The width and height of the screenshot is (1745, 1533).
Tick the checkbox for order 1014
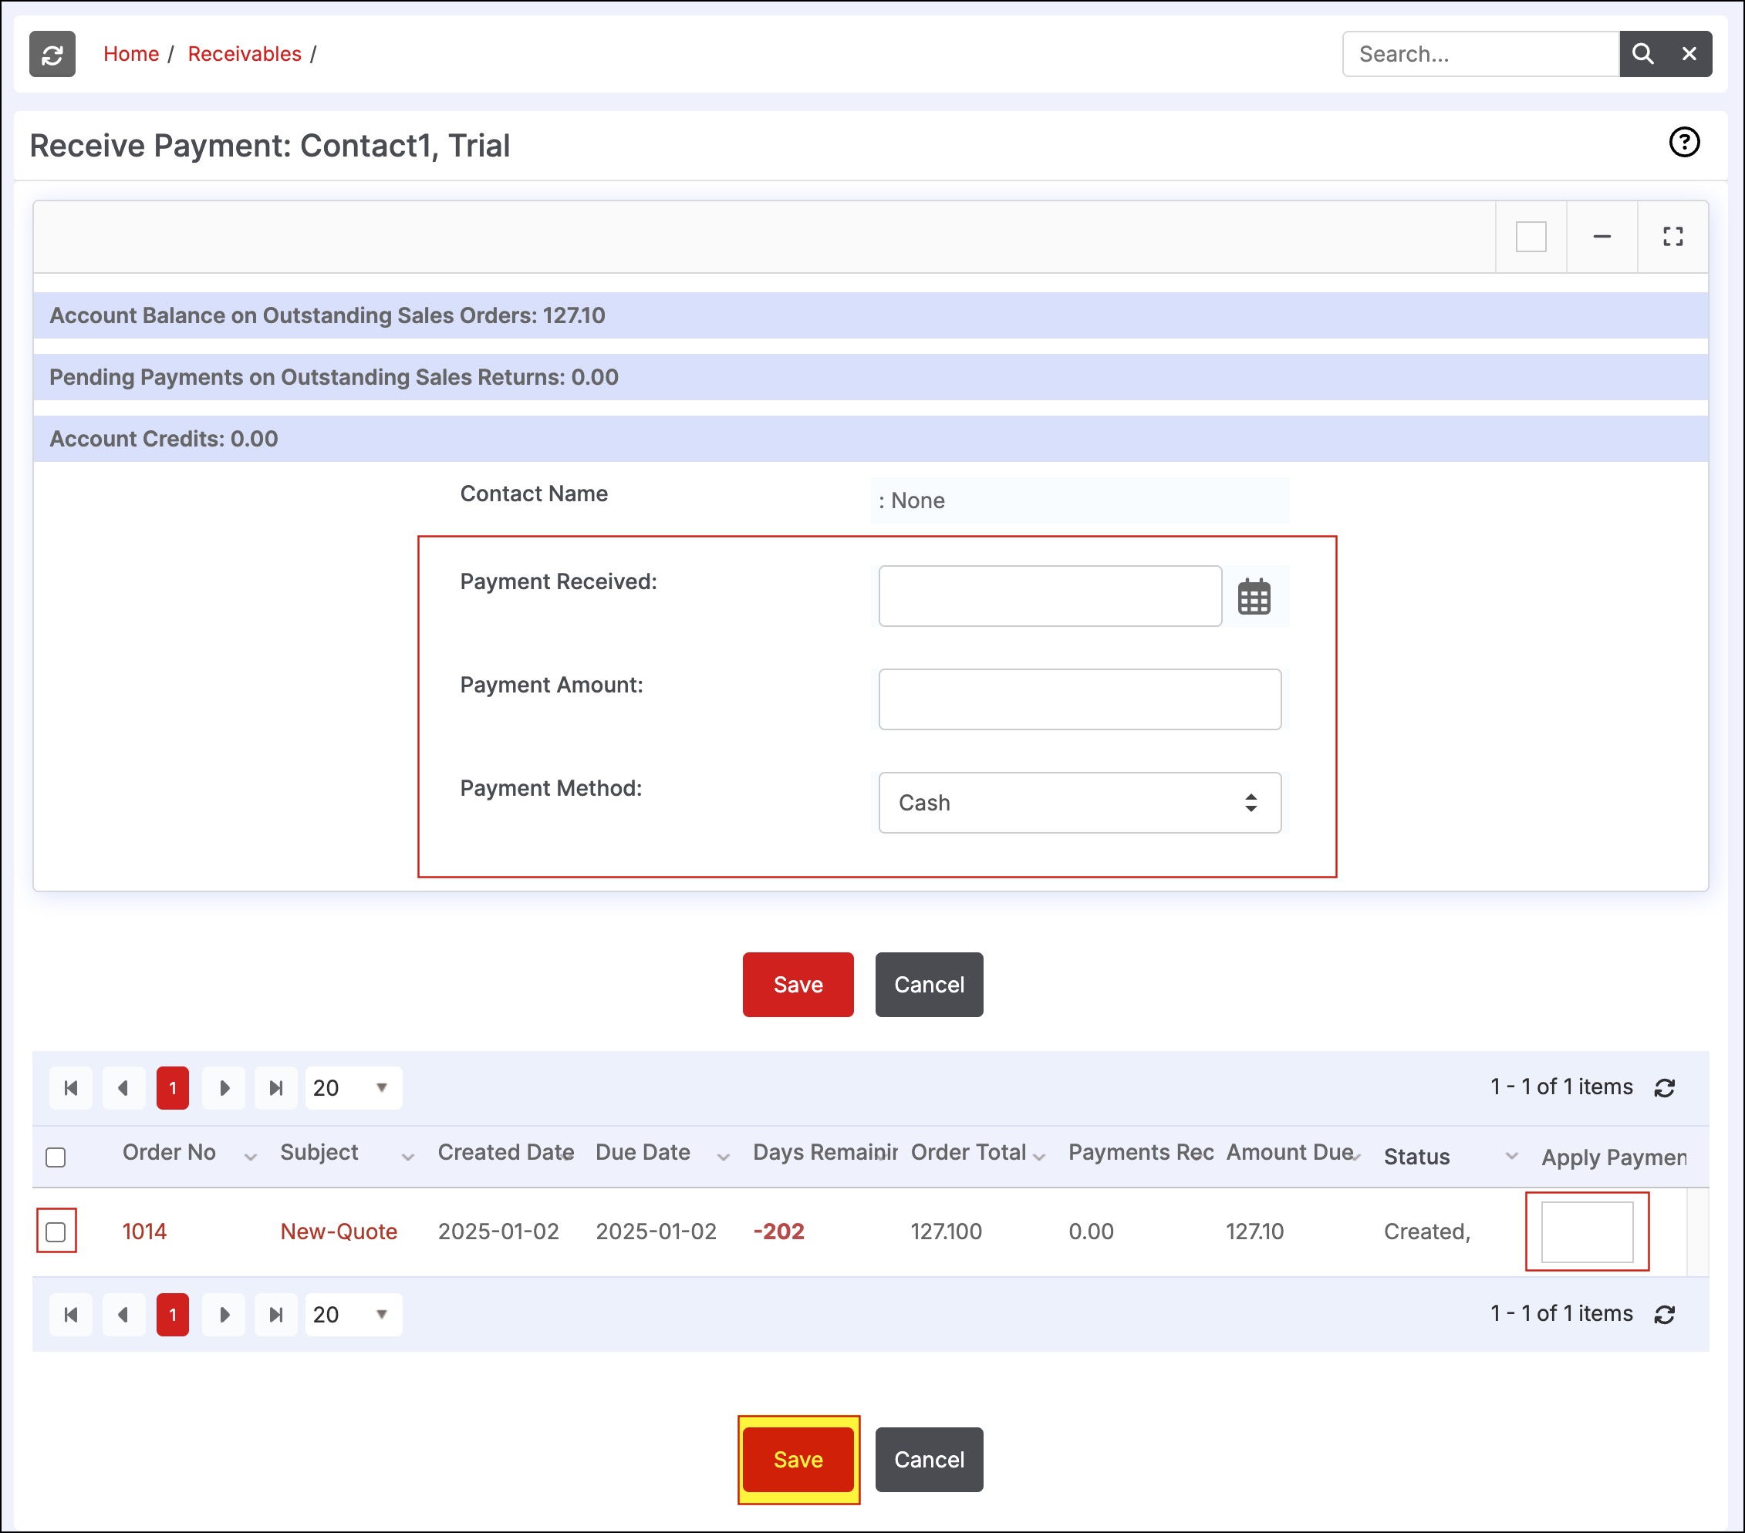56,1231
